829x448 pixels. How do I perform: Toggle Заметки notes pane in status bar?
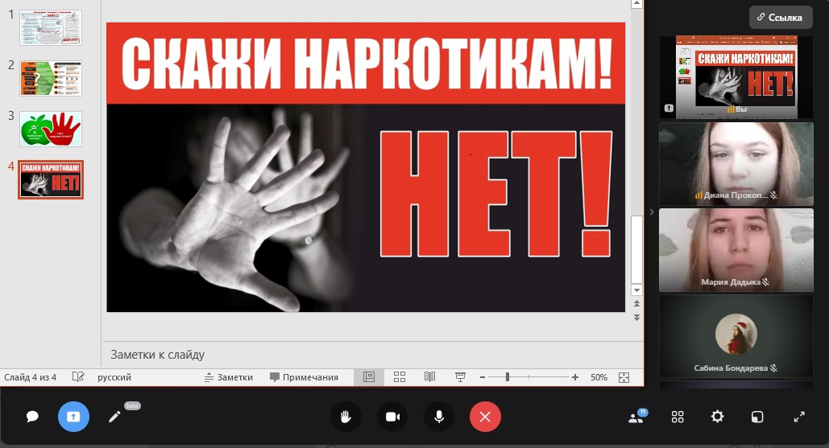coord(229,377)
